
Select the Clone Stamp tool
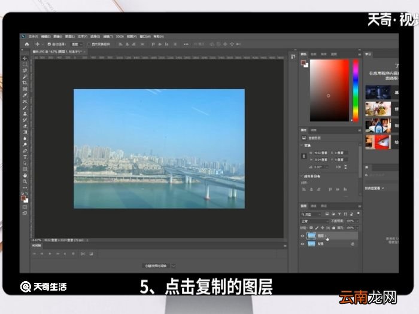coord(25,114)
